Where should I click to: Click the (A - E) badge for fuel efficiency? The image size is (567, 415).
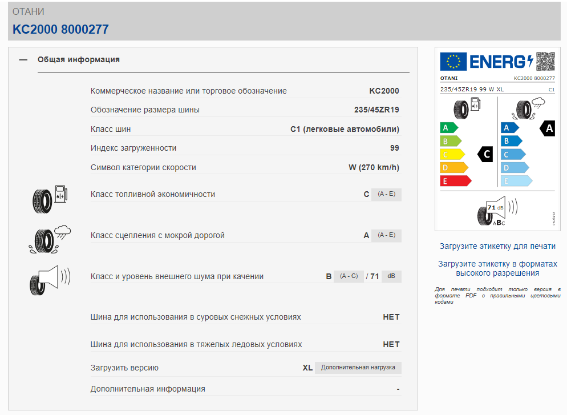click(386, 194)
